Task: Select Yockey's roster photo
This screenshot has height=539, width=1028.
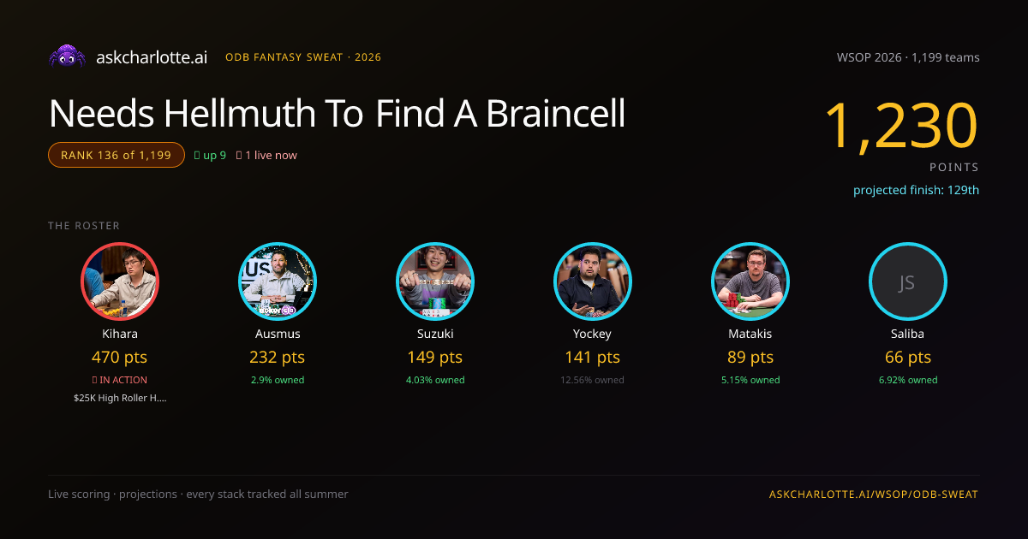Action: pyautogui.click(x=593, y=281)
